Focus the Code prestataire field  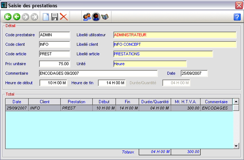[x=54, y=35]
